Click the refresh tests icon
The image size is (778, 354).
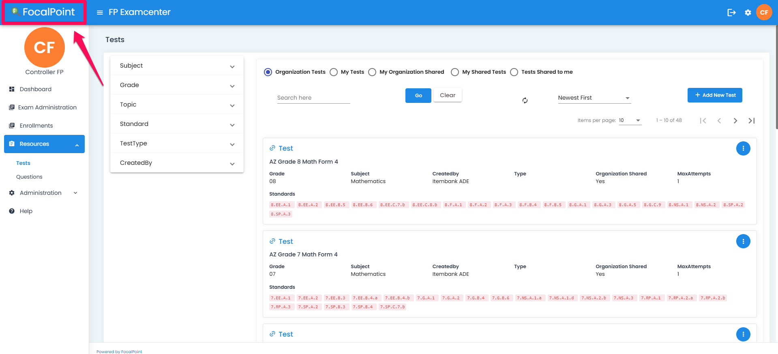click(x=525, y=100)
